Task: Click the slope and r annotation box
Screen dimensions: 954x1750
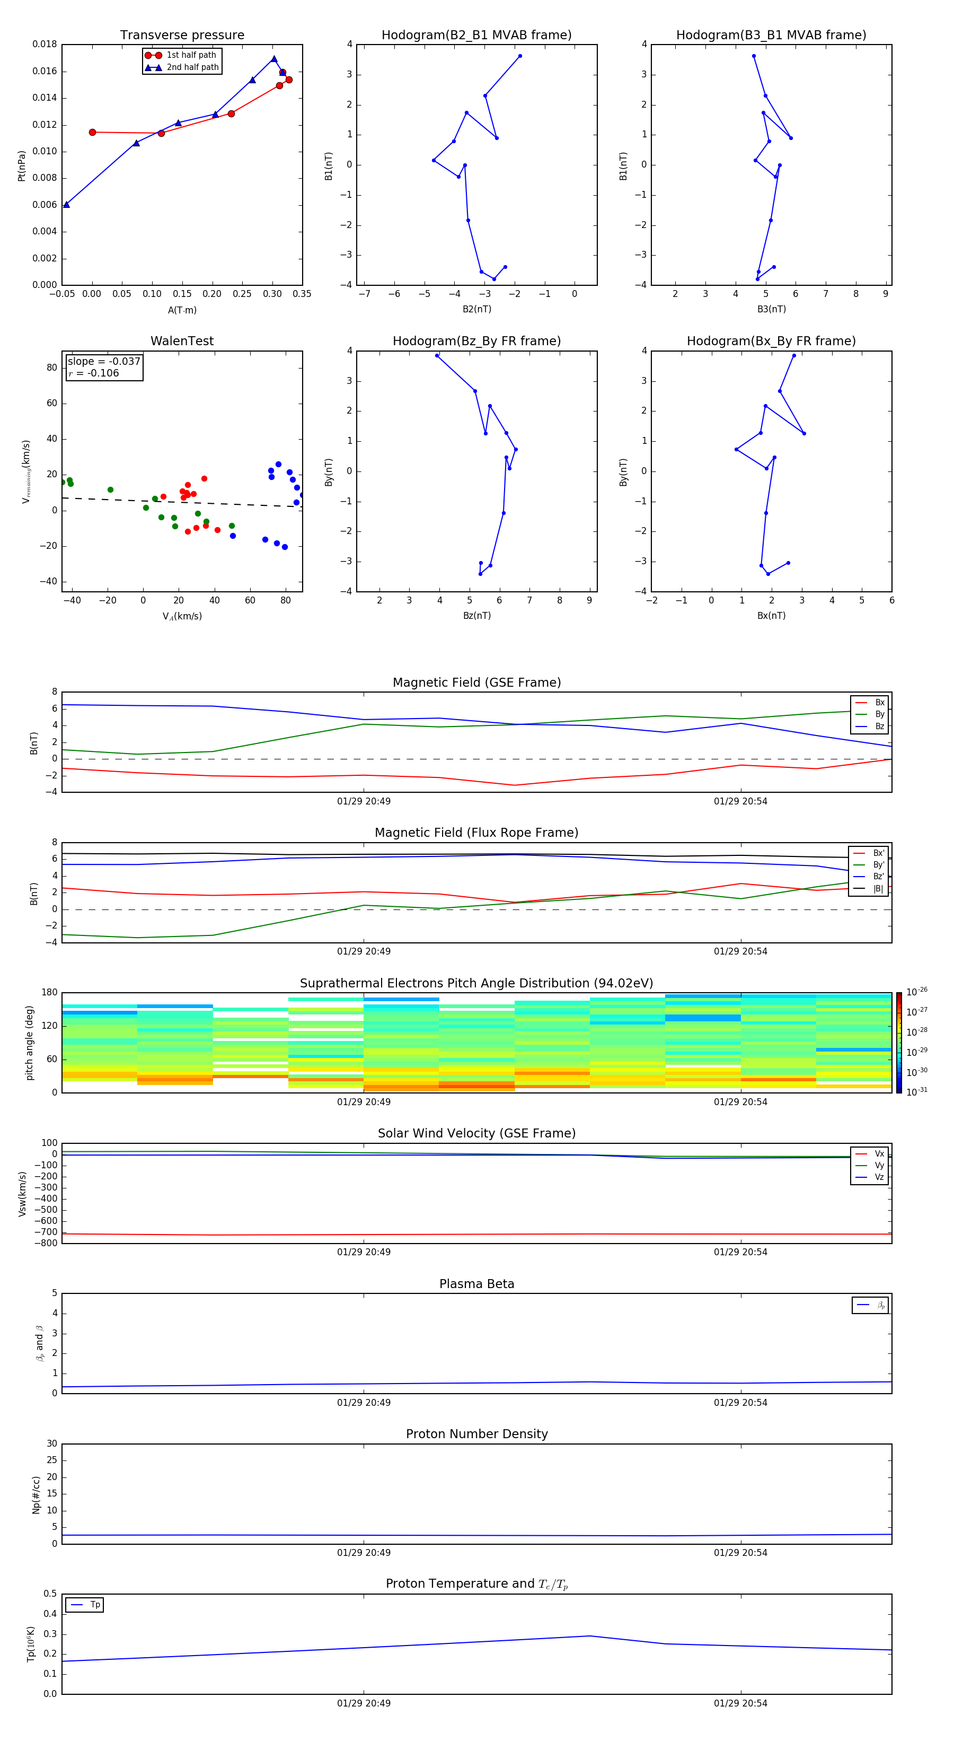Action: (x=104, y=367)
